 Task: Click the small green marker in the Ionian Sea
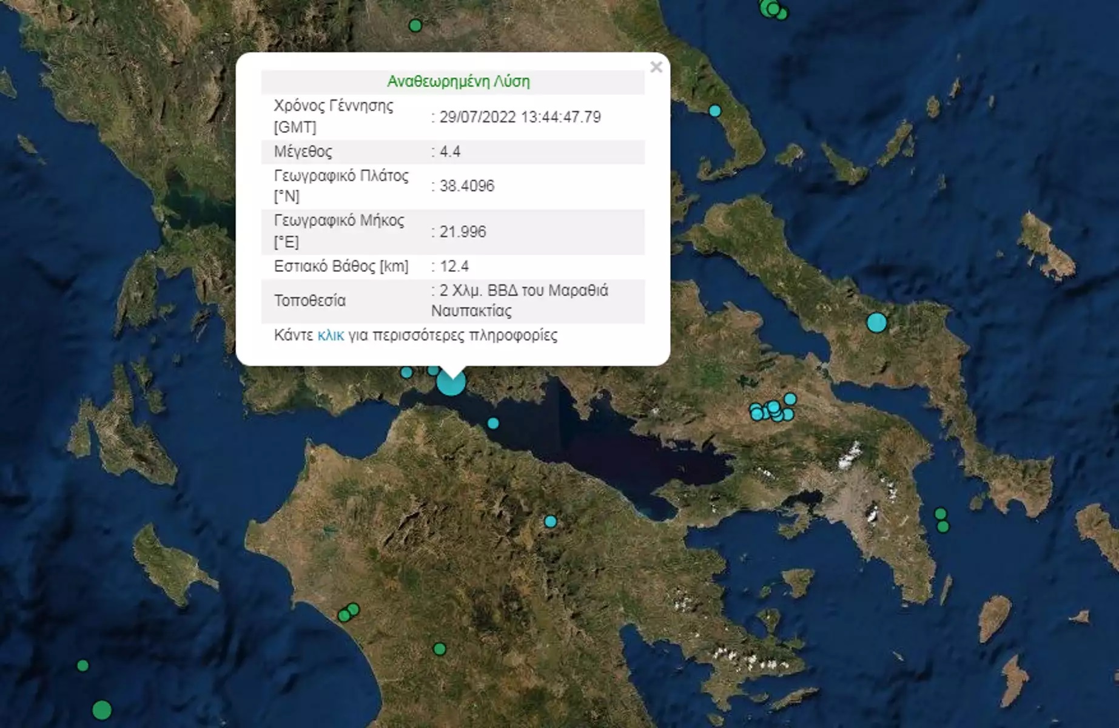pyautogui.click(x=83, y=666)
